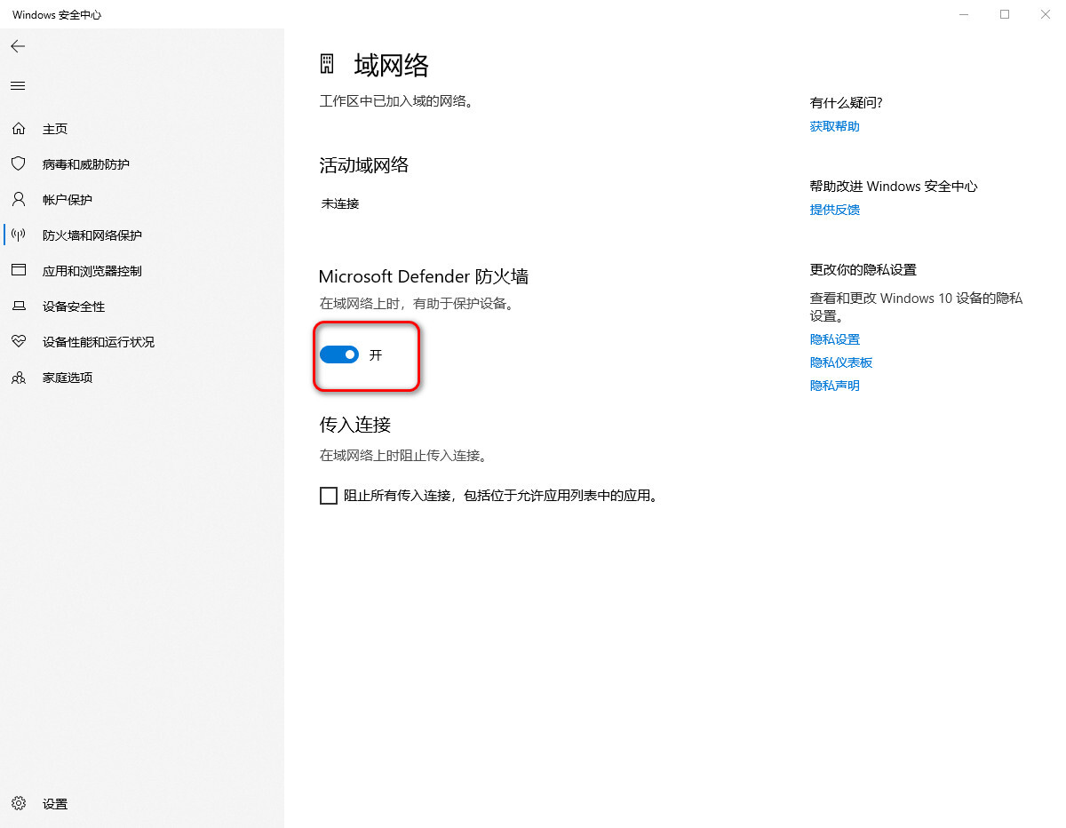The height and width of the screenshot is (828, 1066).
Task: Select 帐户保护 in the sidebar
Action: (x=68, y=200)
